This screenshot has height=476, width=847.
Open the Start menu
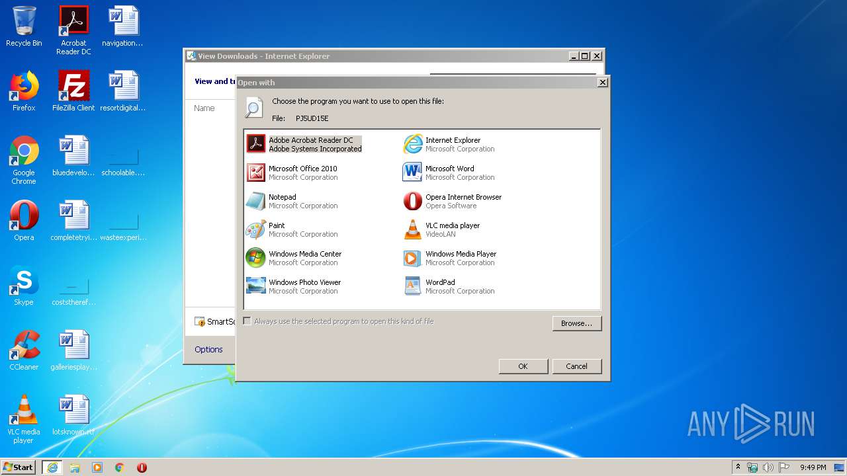click(x=19, y=467)
